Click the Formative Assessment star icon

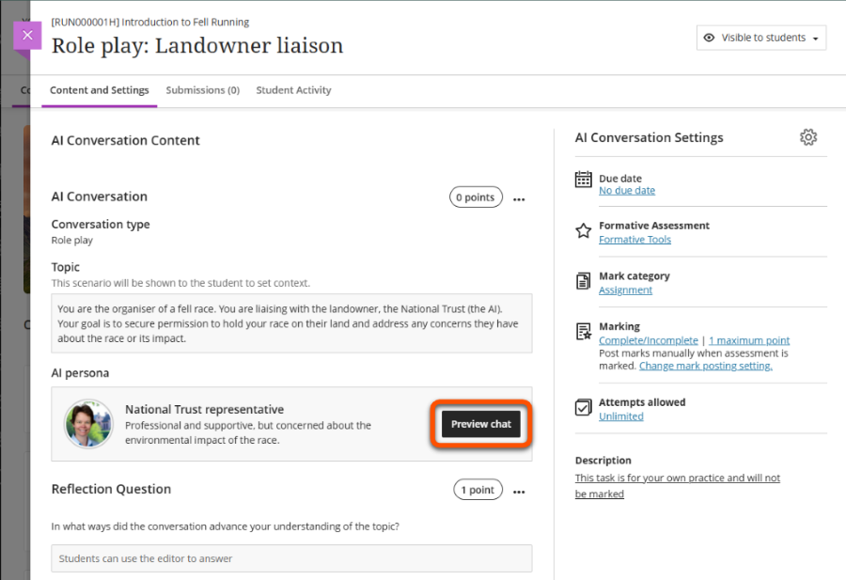[583, 230]
